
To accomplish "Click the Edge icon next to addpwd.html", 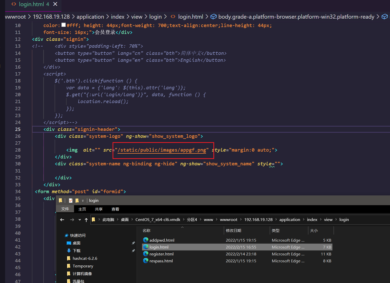I will [146, 240].
